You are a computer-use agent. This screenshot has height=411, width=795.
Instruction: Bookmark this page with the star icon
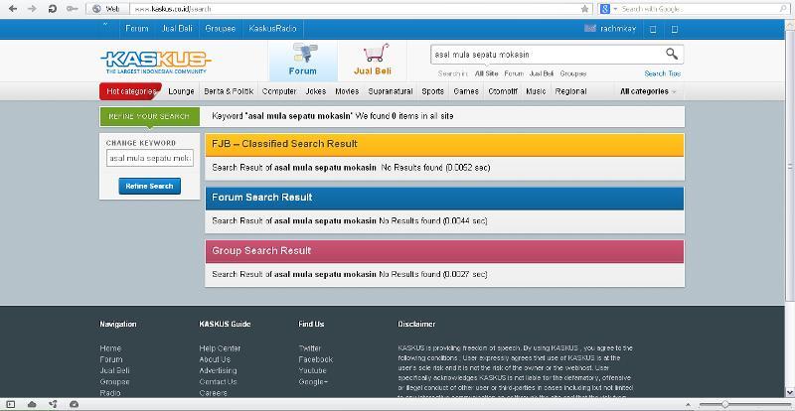(x=584, y=9)
